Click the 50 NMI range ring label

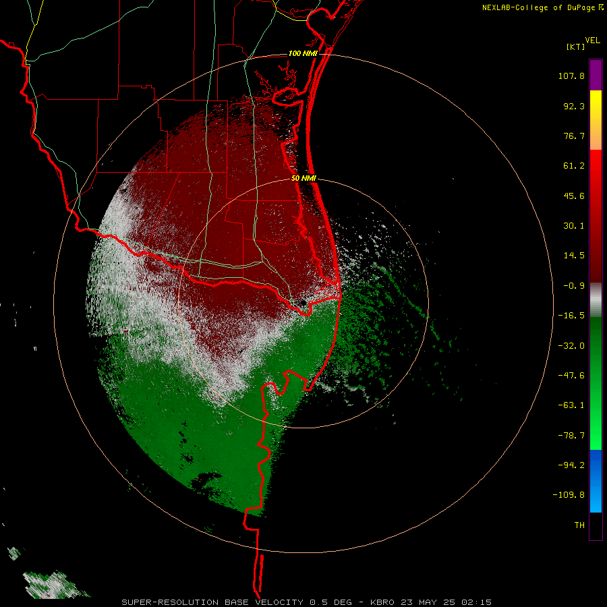point(304,179)
